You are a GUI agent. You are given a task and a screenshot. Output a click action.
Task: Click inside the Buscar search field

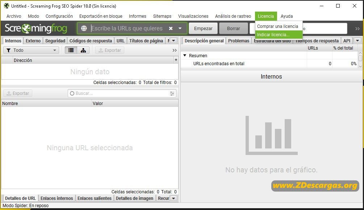pyautogui.click(x=122, y=93)
